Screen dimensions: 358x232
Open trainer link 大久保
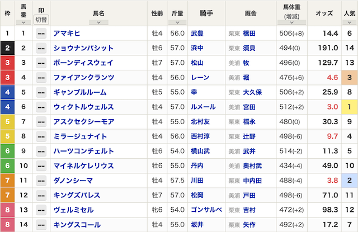point(252,92)
